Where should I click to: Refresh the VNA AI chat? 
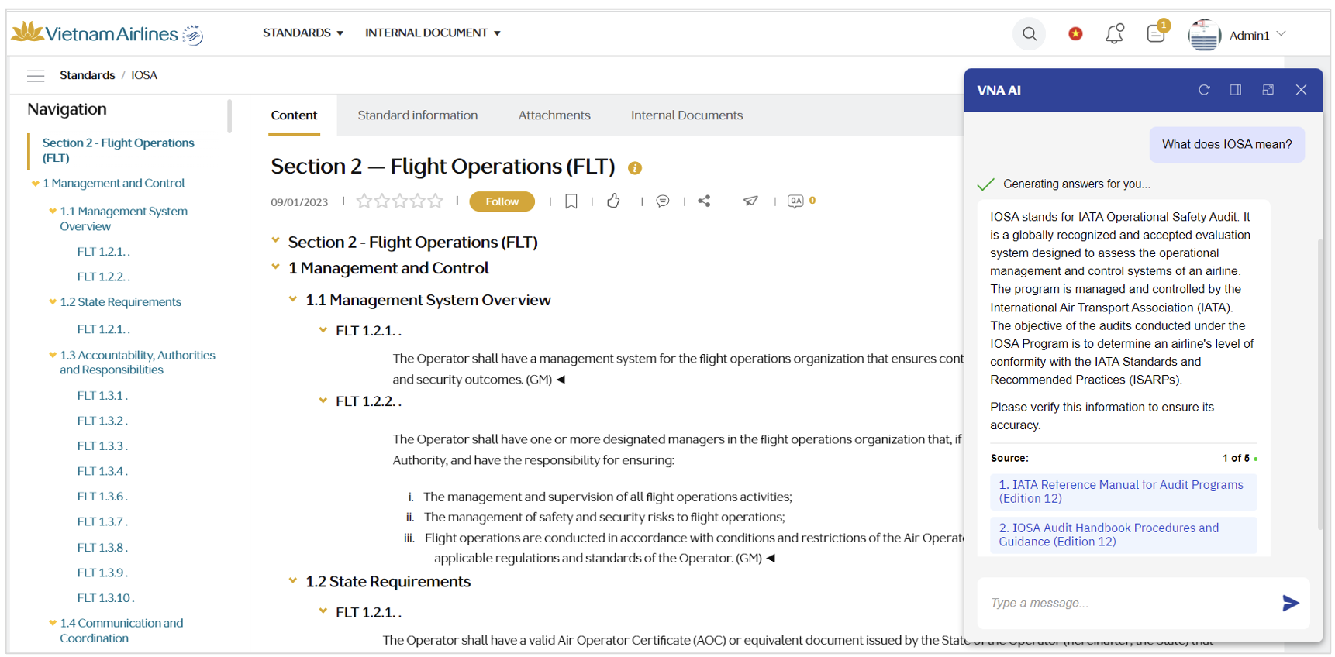point(1204,90)
